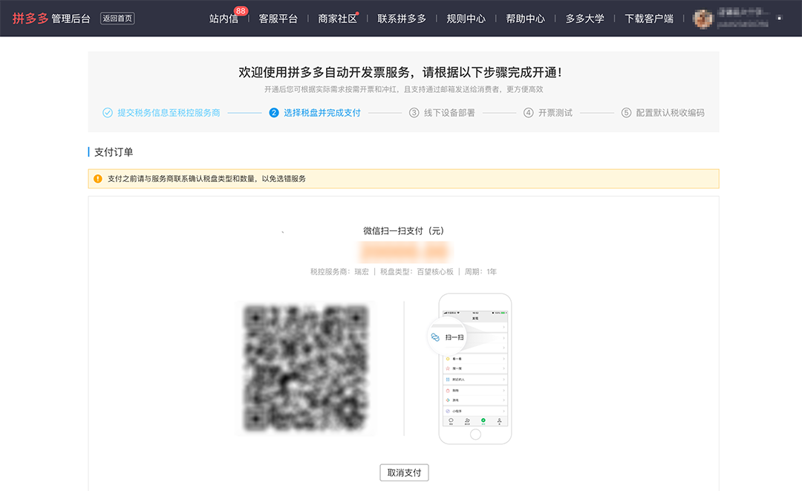Click the 税盘类型：百望核心板 text
The image size is (802, 491).
click(x=417, y=272)
